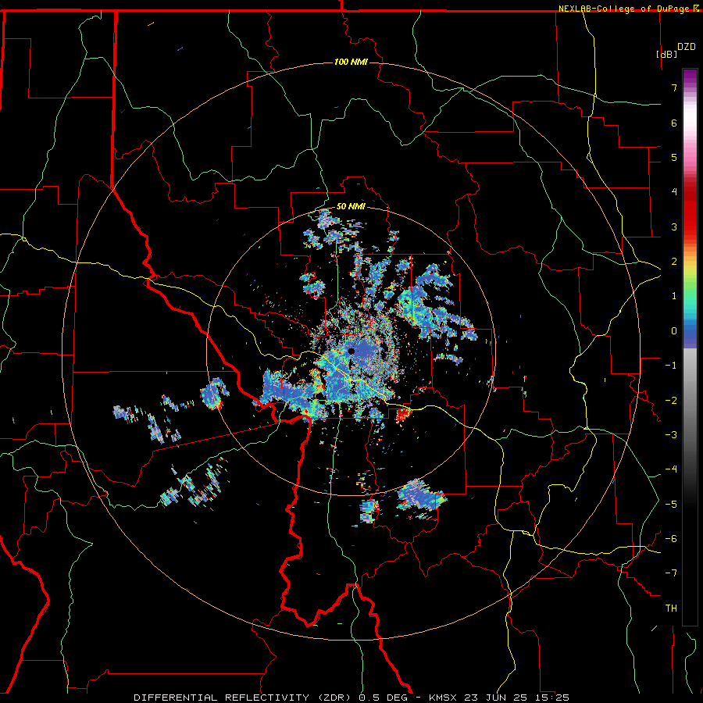Screen dimensions: 703x703
Task: Click the blue band of the colorbar
Action: (x=690, y=334)
